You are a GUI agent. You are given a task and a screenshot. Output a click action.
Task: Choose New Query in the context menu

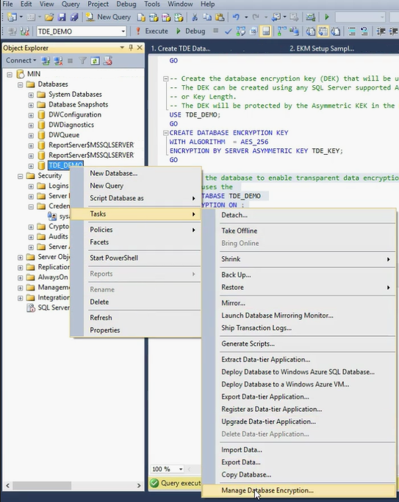coord(136,186)
